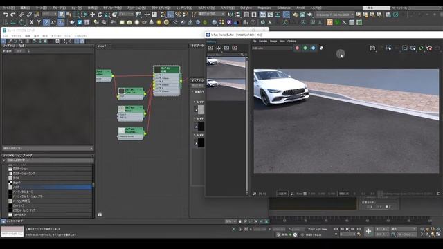Click the Play animation button
Viewport: 443px width, 249px height.
point(347,229)
